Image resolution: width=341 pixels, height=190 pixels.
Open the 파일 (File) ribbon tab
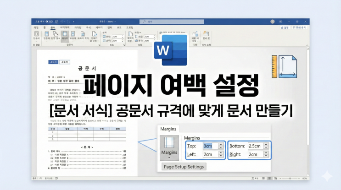point(36,27)
